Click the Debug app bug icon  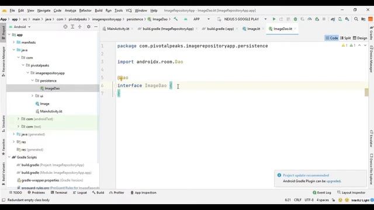(295, 19)
